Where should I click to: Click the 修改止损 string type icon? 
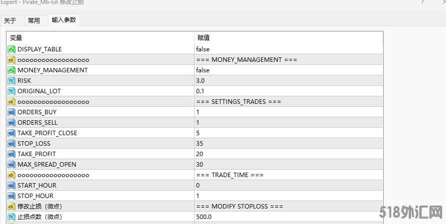(x=11, y=206)
